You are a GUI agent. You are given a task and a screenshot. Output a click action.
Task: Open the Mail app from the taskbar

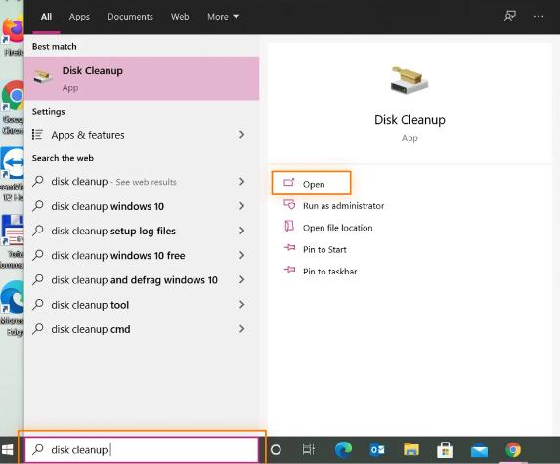pos(479,450)
